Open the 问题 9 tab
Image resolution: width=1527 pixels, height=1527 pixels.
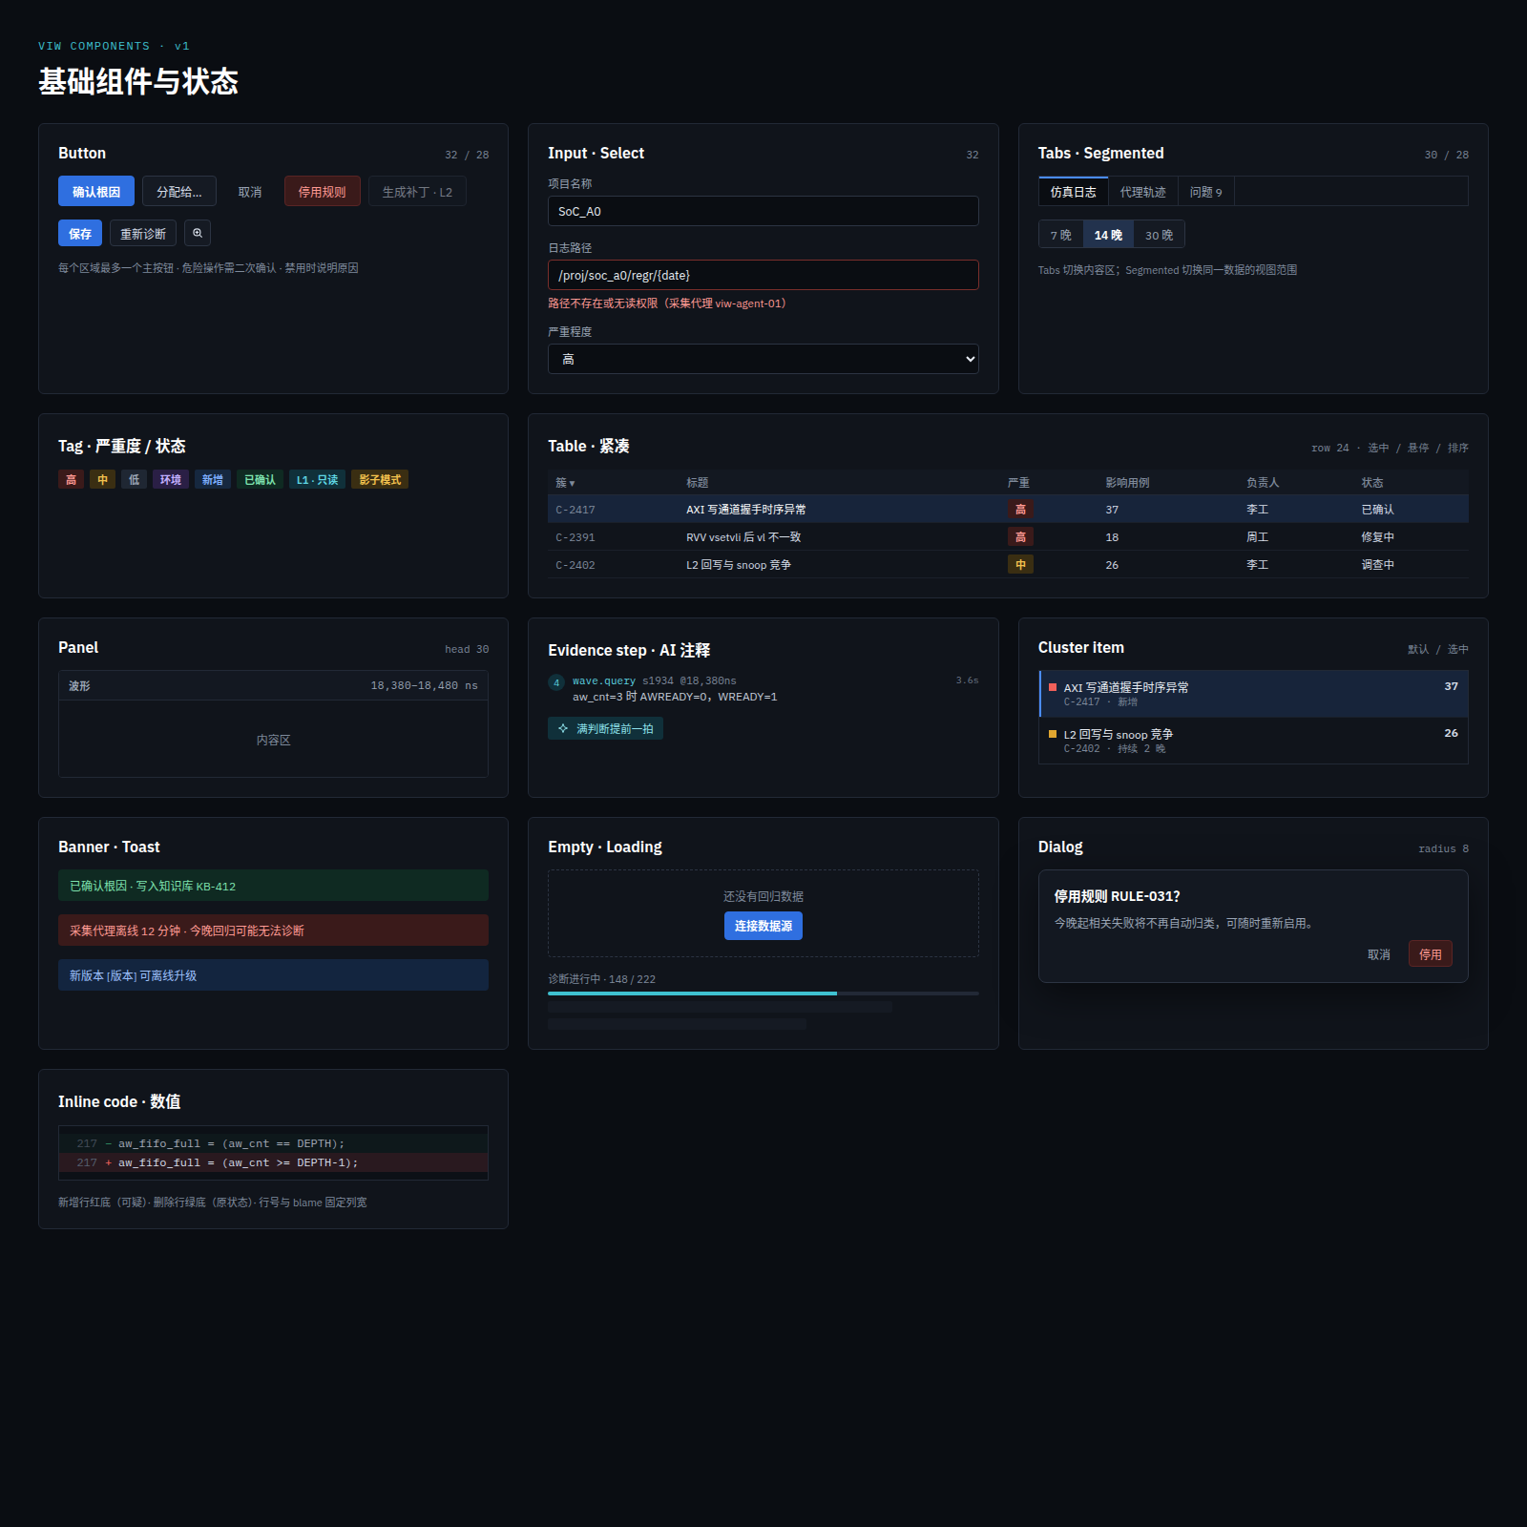[x=1206, y=191]
